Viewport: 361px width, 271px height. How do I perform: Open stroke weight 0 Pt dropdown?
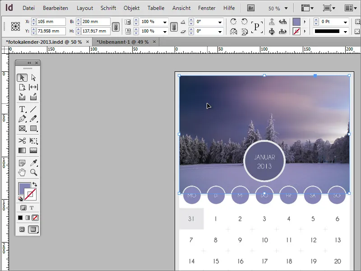(345, 22)
